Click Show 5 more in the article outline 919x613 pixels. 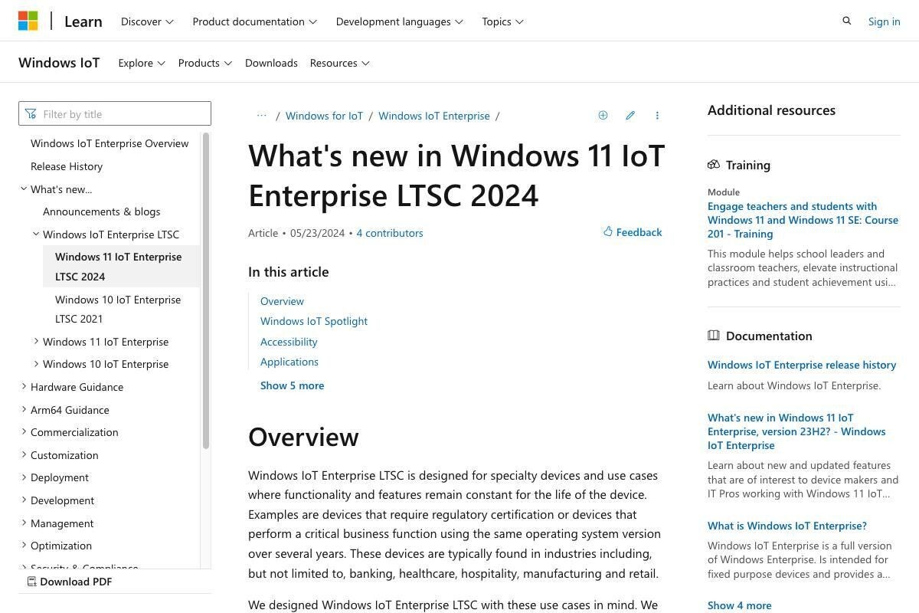point(292,385)
